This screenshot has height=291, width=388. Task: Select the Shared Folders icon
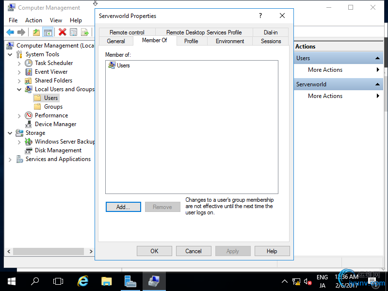pyautogui.click(x=28, y=81)
